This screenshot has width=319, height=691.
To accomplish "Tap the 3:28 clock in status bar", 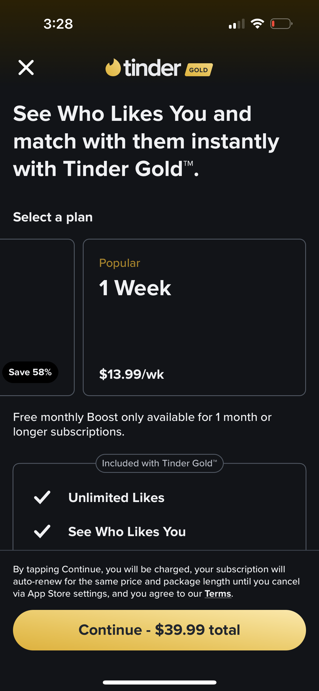I will (x=58, y=24).
